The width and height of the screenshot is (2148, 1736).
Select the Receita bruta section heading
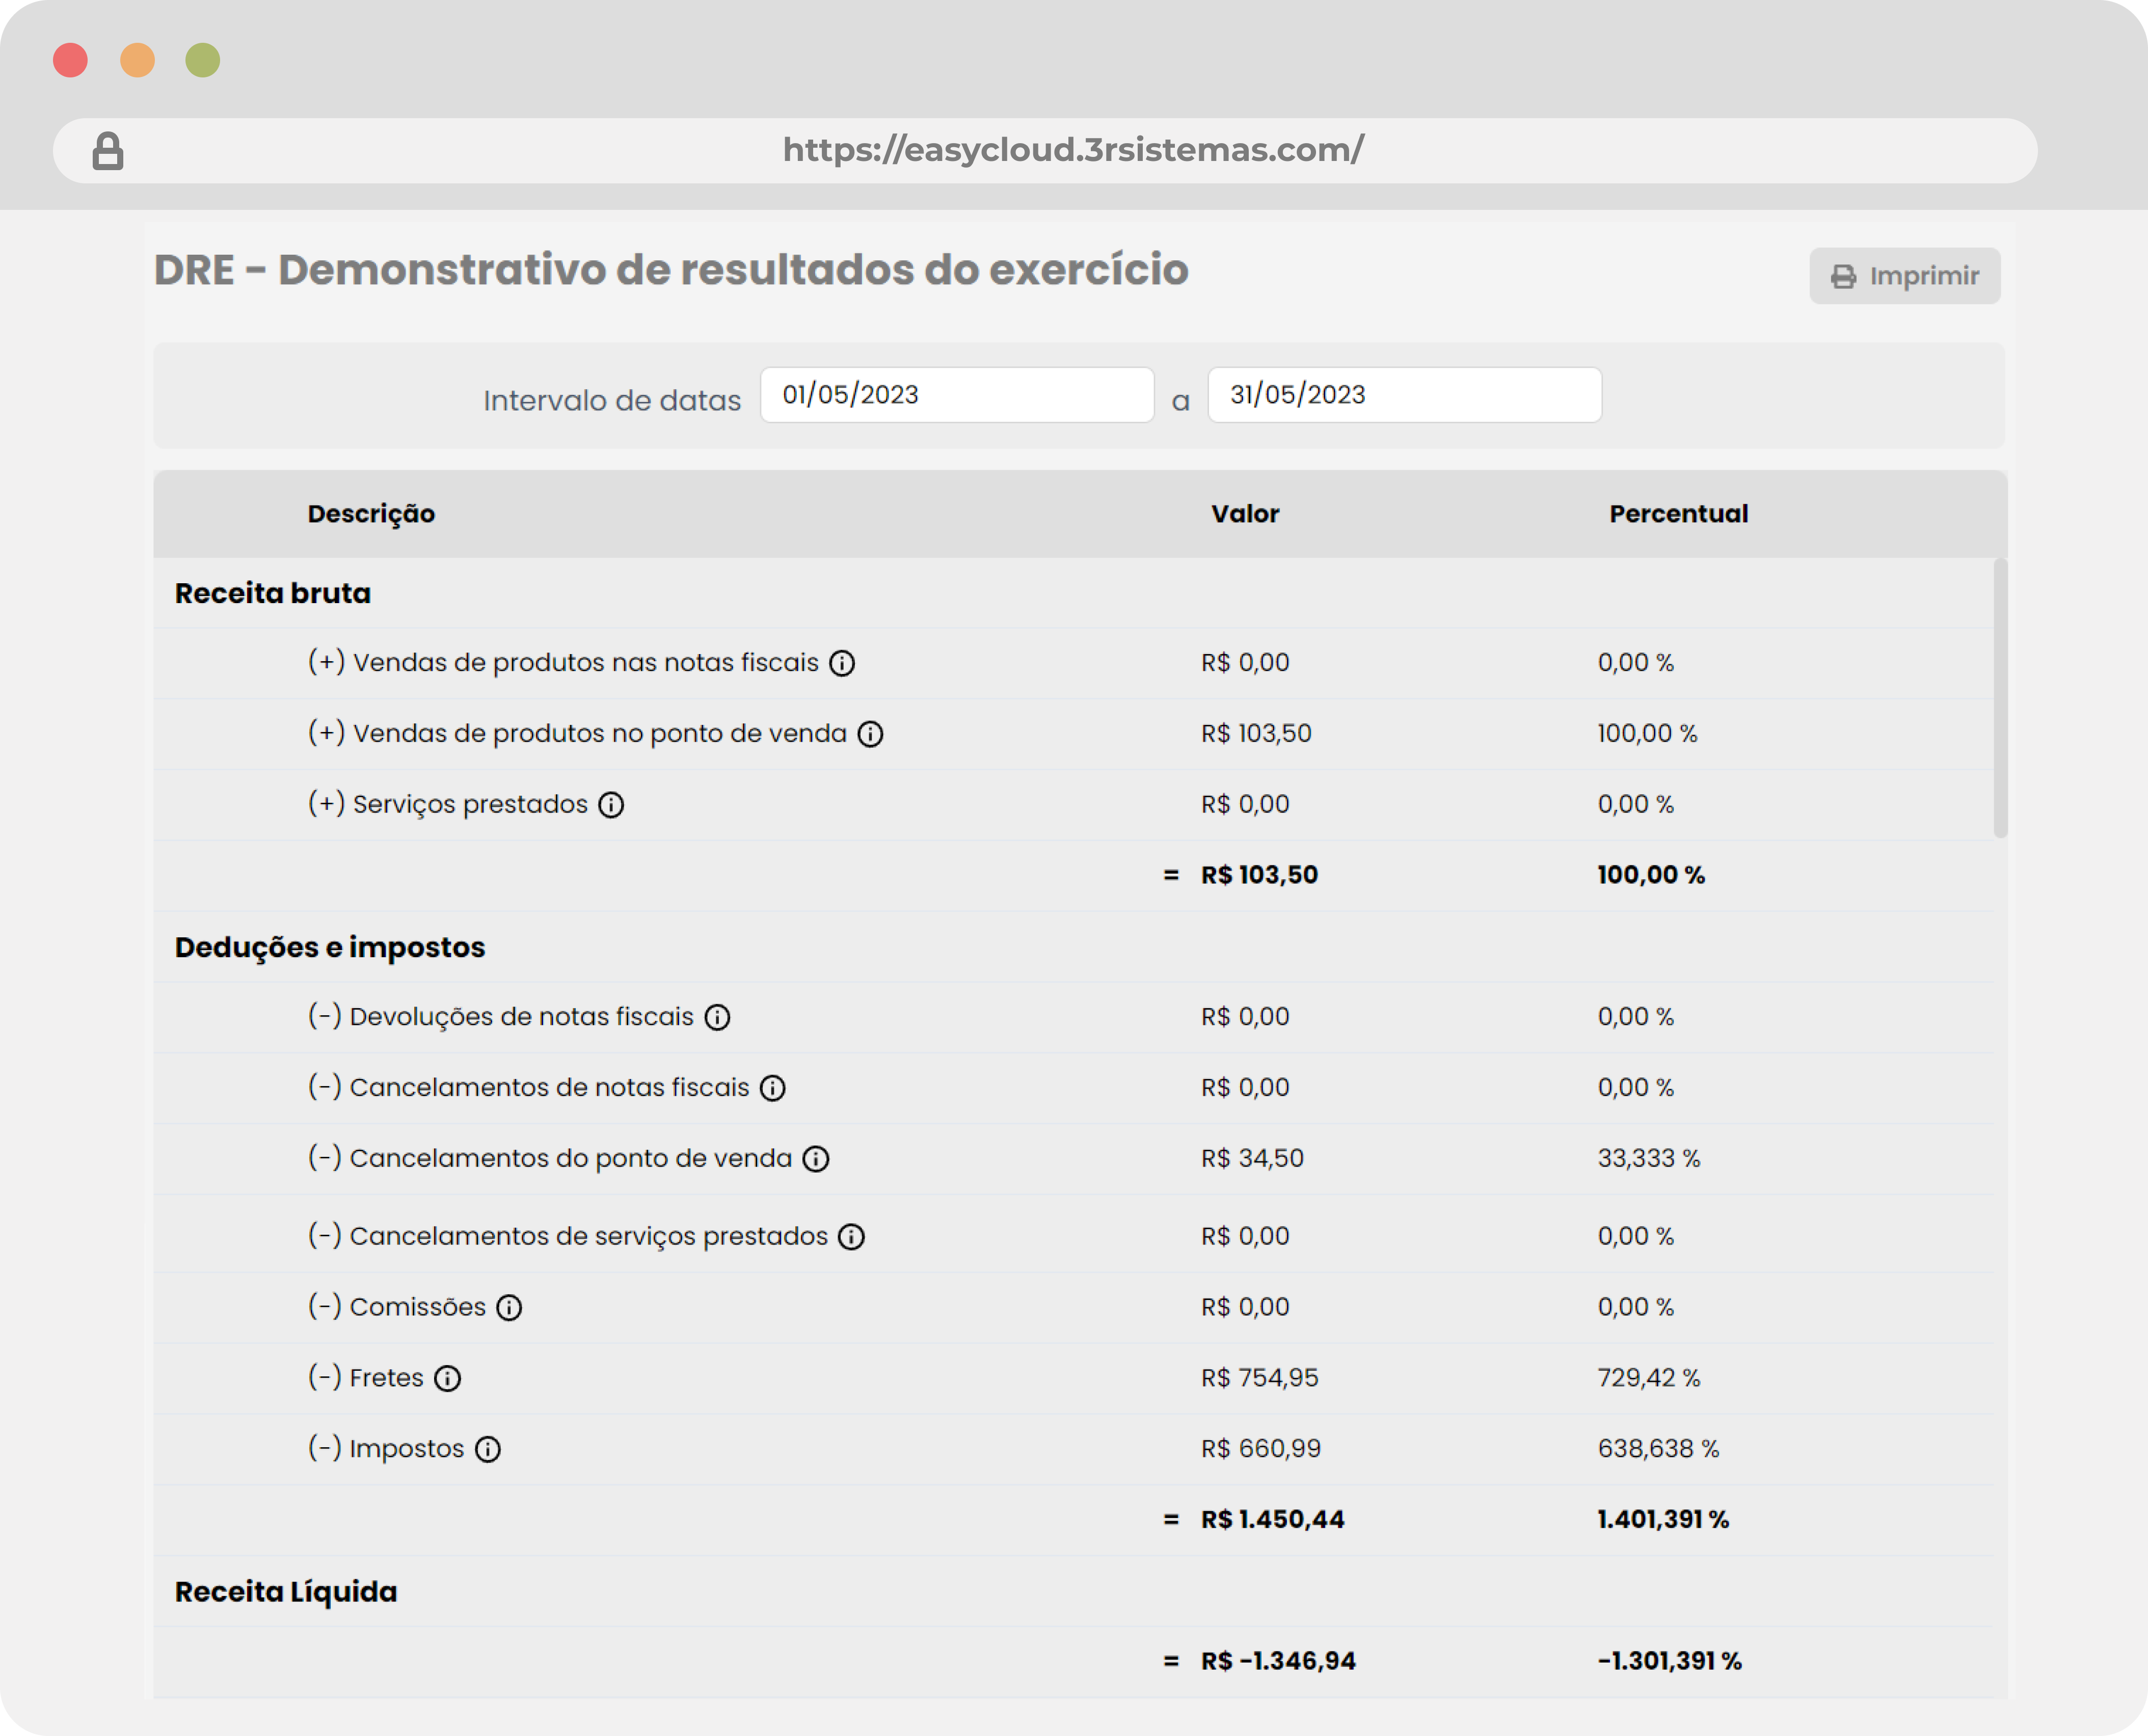(x=273, y=593)
